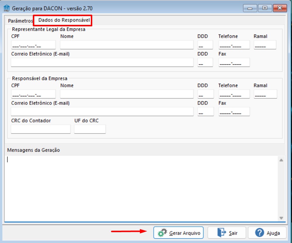Click the 'UF do CRC' label
Viewport: 292px width, 243px height.
pyautogui.click(x=86, y=121)
